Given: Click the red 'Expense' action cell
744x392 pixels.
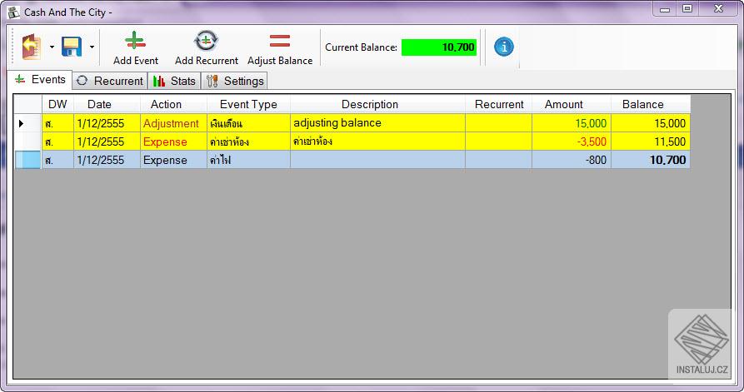Looking at the screenshot, I should tap(173, 141).
